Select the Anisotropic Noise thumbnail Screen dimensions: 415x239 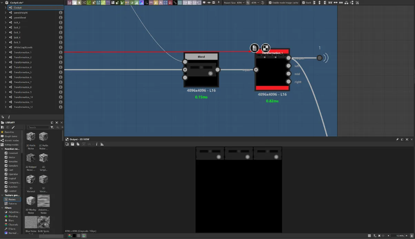point(43,201)
